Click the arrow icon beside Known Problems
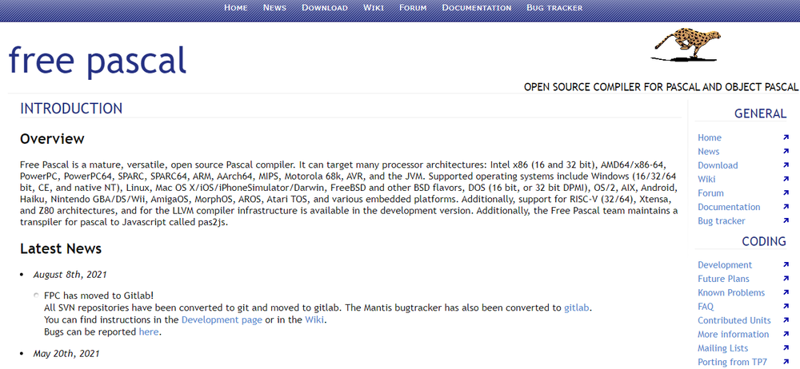The height and width of the screenshot is (369, 800). click(x=786, y=292)
